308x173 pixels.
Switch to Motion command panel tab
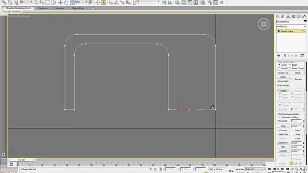(293, 16)
